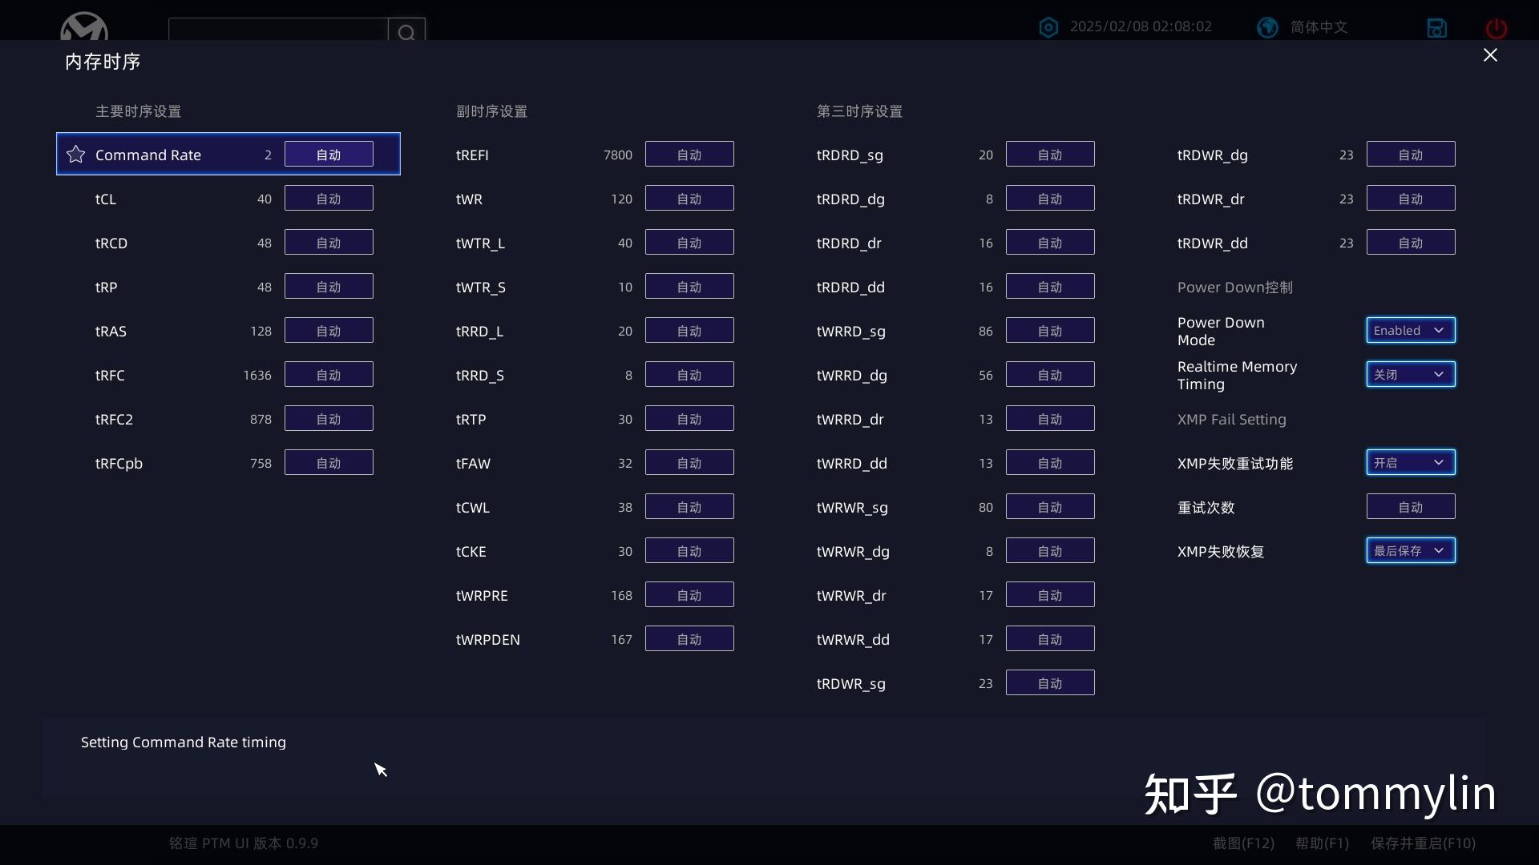Image resolution: width=1539 pixels, height=865 pixels.
Task: Click the 自动 button for 重试次数
Action: (x=1409, y=506)
